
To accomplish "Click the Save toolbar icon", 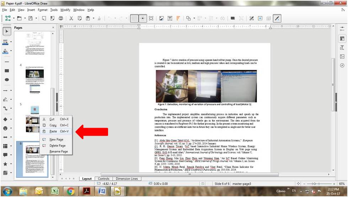I will (x=31, y=18).
